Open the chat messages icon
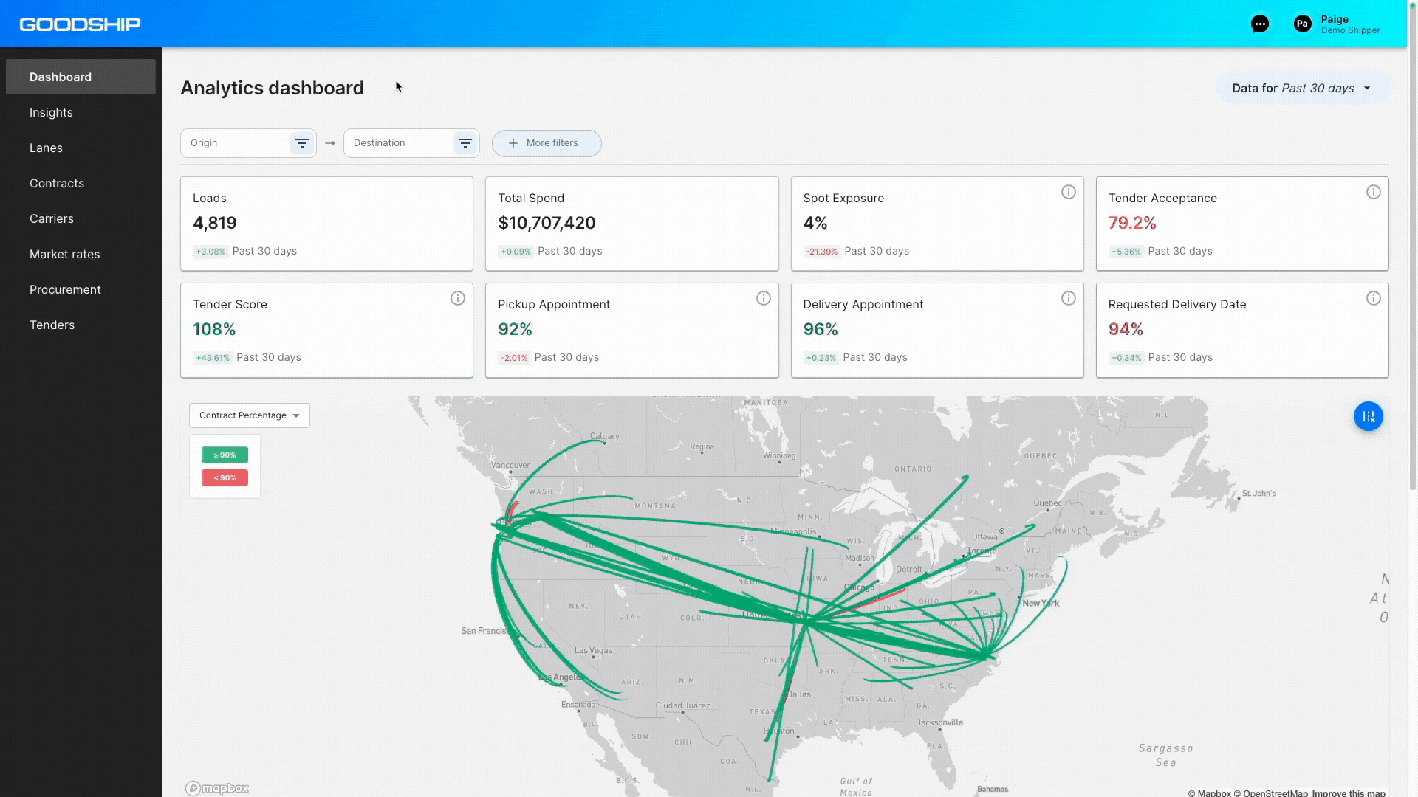1418x797 pixels. click(1260, 24)
